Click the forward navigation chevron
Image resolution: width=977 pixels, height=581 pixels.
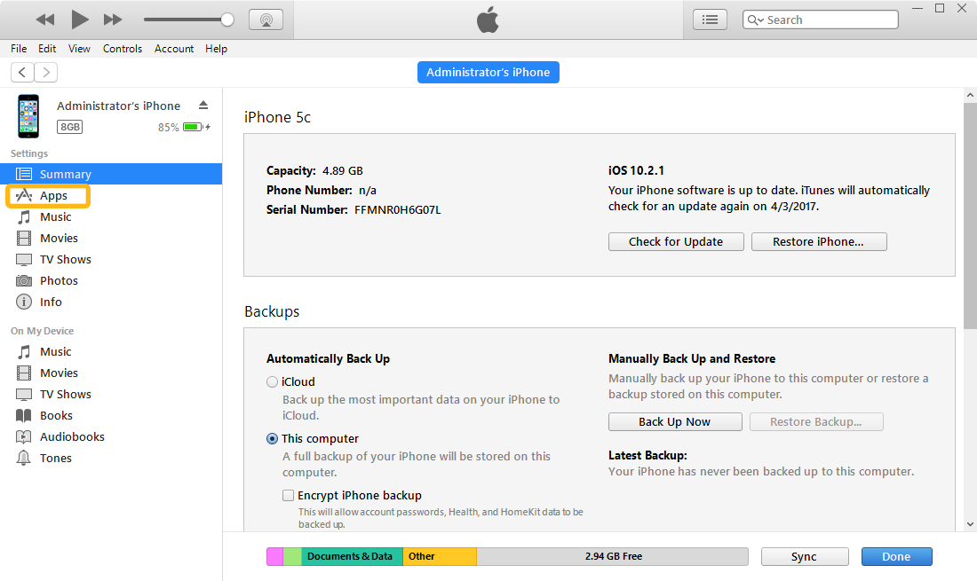point(45,73)
